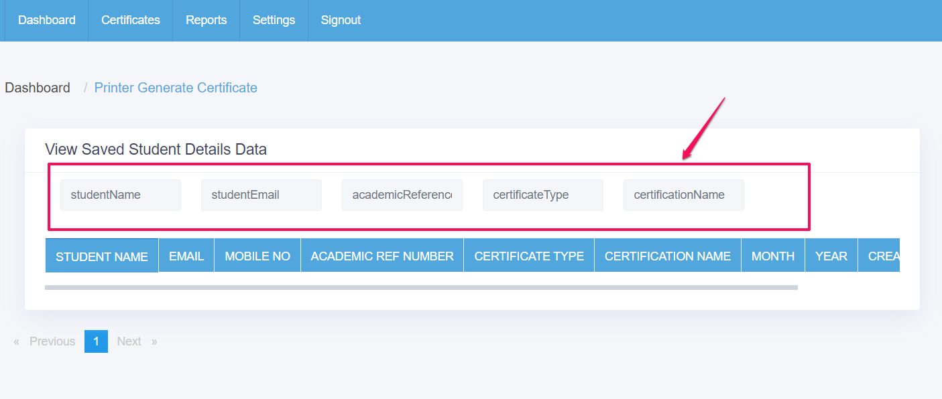
Task: Focus the certificationName filter input
Action: 684,195
